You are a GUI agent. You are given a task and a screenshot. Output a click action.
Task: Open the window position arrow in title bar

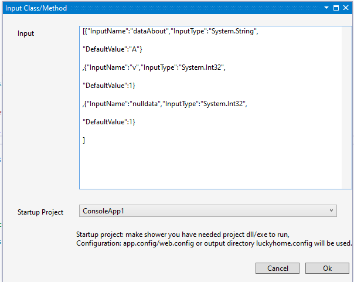pyautogui.click(x=326, y=8)
